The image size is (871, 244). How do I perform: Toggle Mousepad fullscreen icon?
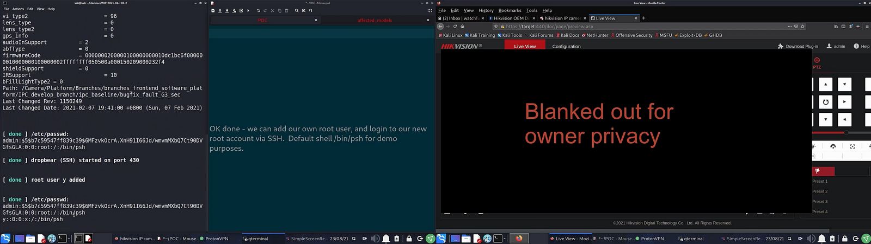tap(430, 10)
